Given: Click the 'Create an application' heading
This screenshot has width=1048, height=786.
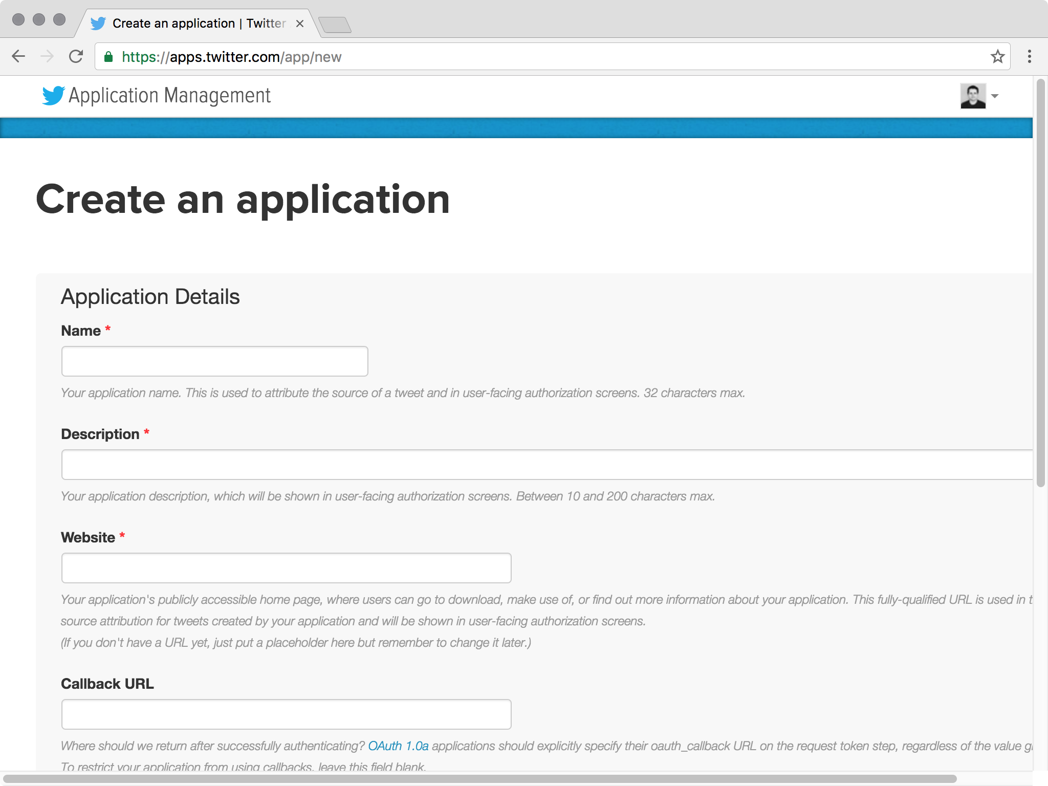Looking at the screenshot, I should (243, 200).
